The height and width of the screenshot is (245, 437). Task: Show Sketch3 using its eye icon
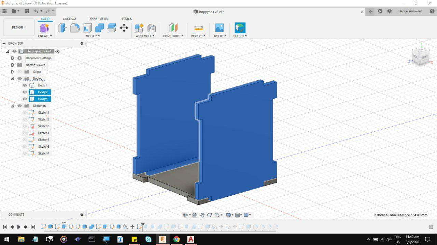click(25, 126)
